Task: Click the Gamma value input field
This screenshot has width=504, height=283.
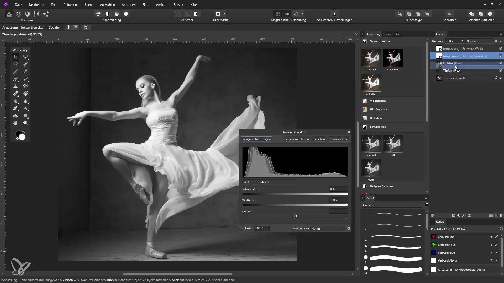Action: (x=338, y=211)
